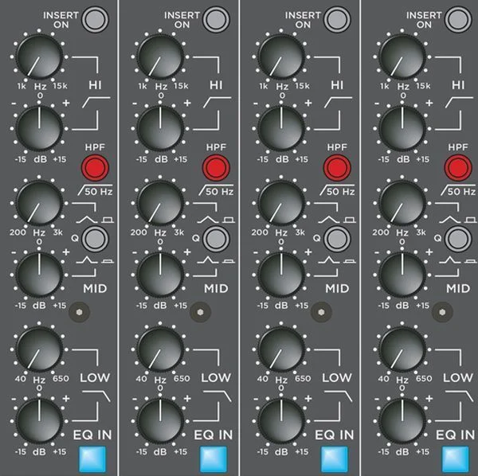Click LOW gain dB knob on fourth channel

click(402, 421)
